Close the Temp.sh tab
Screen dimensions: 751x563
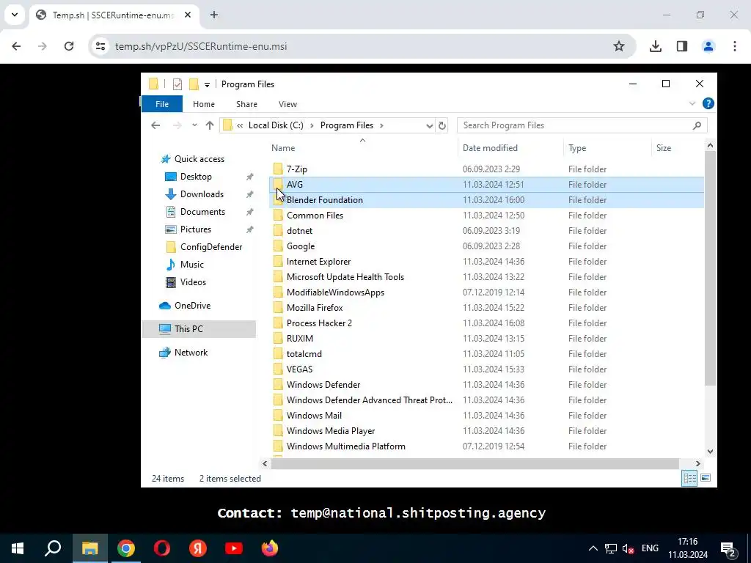[188, 15]
